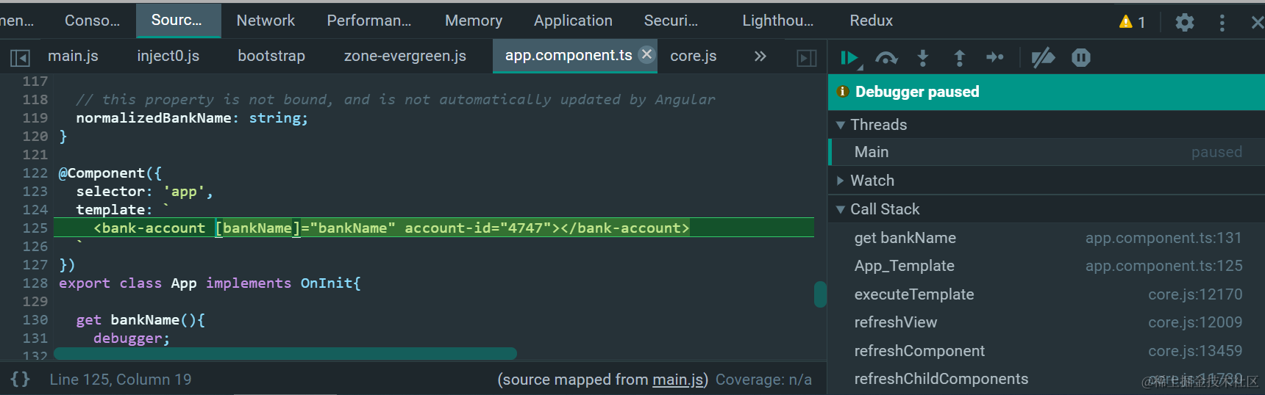The image size is (1265, 395).
Task: Click the Step debugger icon
Action: (995, 58)
